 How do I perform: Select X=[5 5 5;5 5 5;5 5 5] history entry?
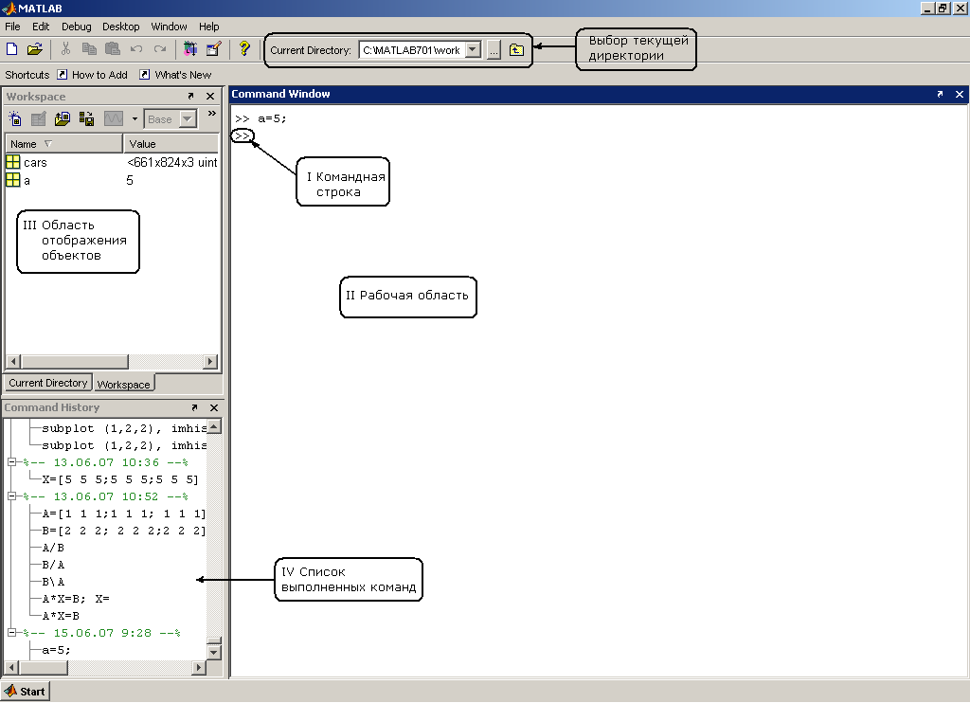pyautogui.click(x=120, y=479)
